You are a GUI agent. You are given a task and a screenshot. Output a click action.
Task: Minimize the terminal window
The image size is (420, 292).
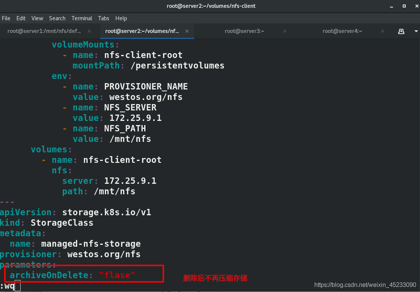tap(392, 6)
